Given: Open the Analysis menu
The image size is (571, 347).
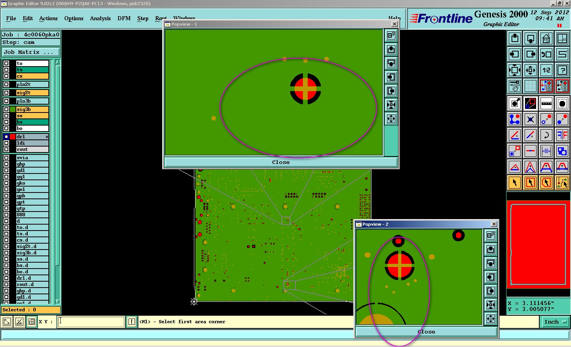Looking at the screenshot, I should tap(100, 18).
